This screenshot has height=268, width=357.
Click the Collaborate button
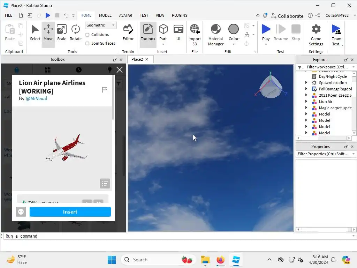coord(287,16)
